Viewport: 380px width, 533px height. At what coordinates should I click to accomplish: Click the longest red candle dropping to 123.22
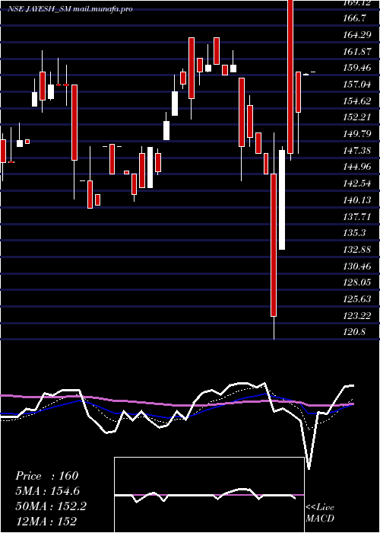click(274, 244)
